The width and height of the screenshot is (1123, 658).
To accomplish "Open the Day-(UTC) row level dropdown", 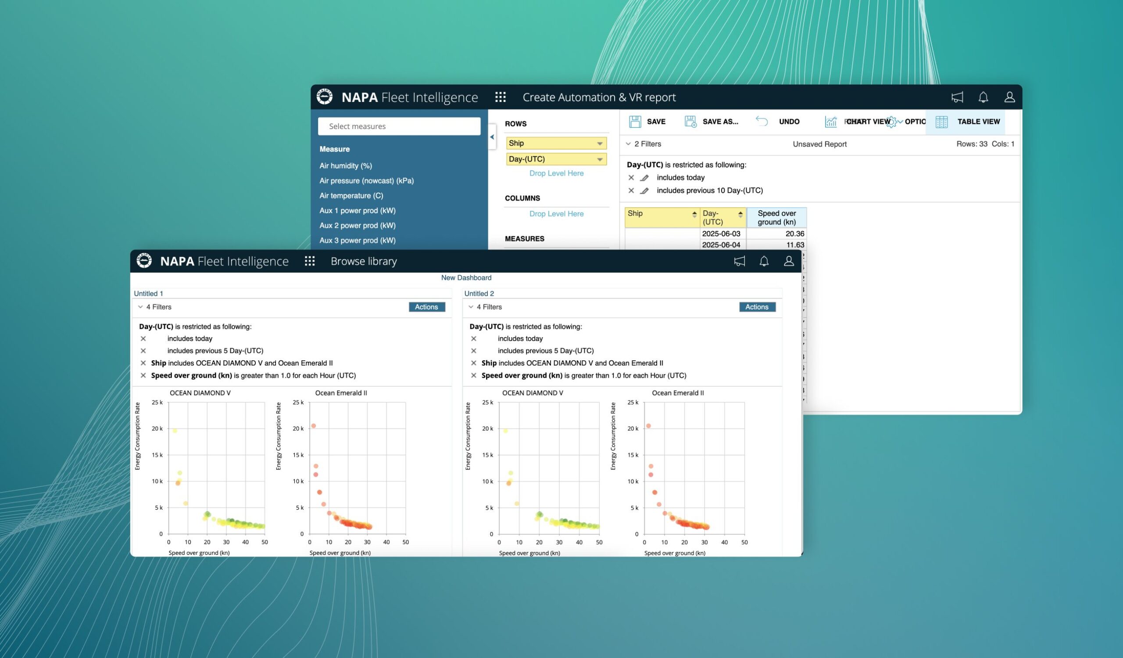I will 600,160.
